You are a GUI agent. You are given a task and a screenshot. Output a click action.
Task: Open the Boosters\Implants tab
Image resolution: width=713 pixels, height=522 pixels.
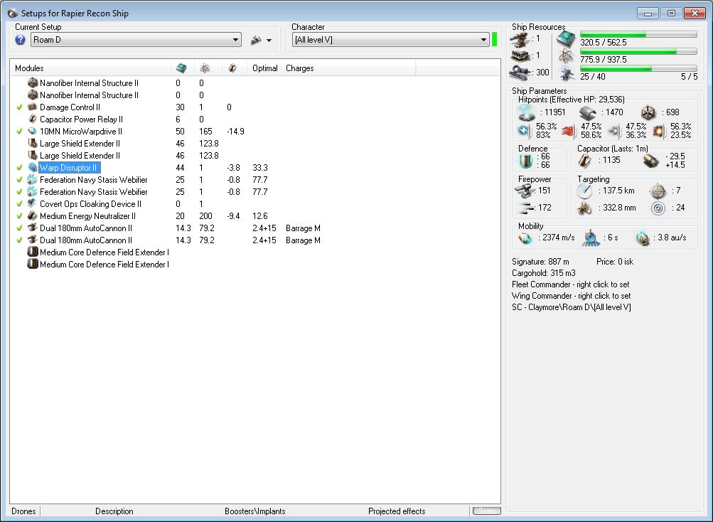(254, 511)
